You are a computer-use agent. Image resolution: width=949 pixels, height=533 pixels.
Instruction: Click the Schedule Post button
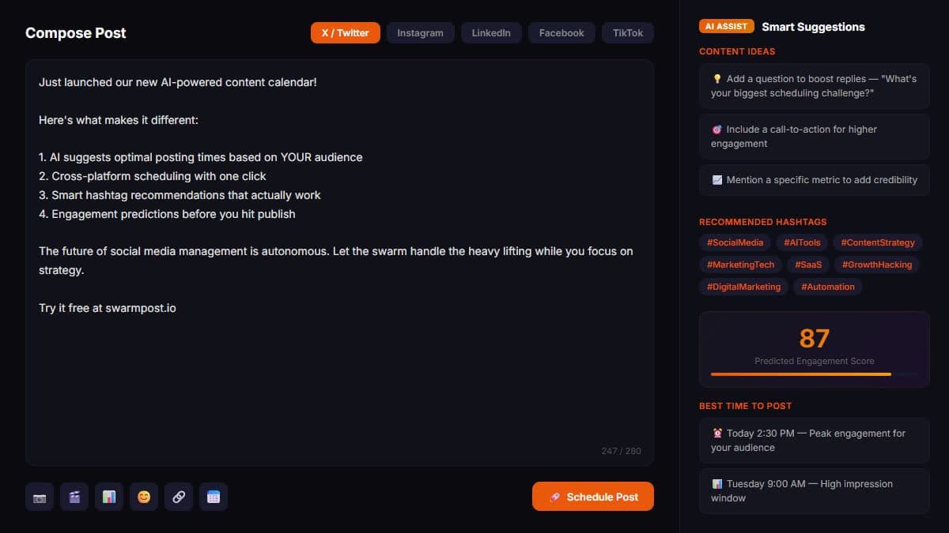tap(593, 497)
